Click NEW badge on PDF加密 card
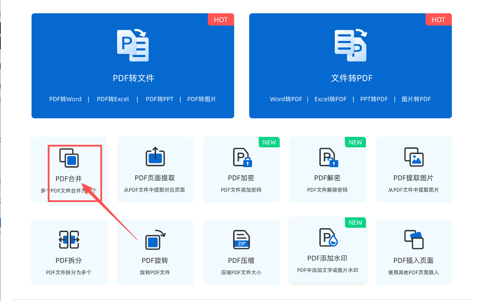Screen dimensions: 482x301 269,142
